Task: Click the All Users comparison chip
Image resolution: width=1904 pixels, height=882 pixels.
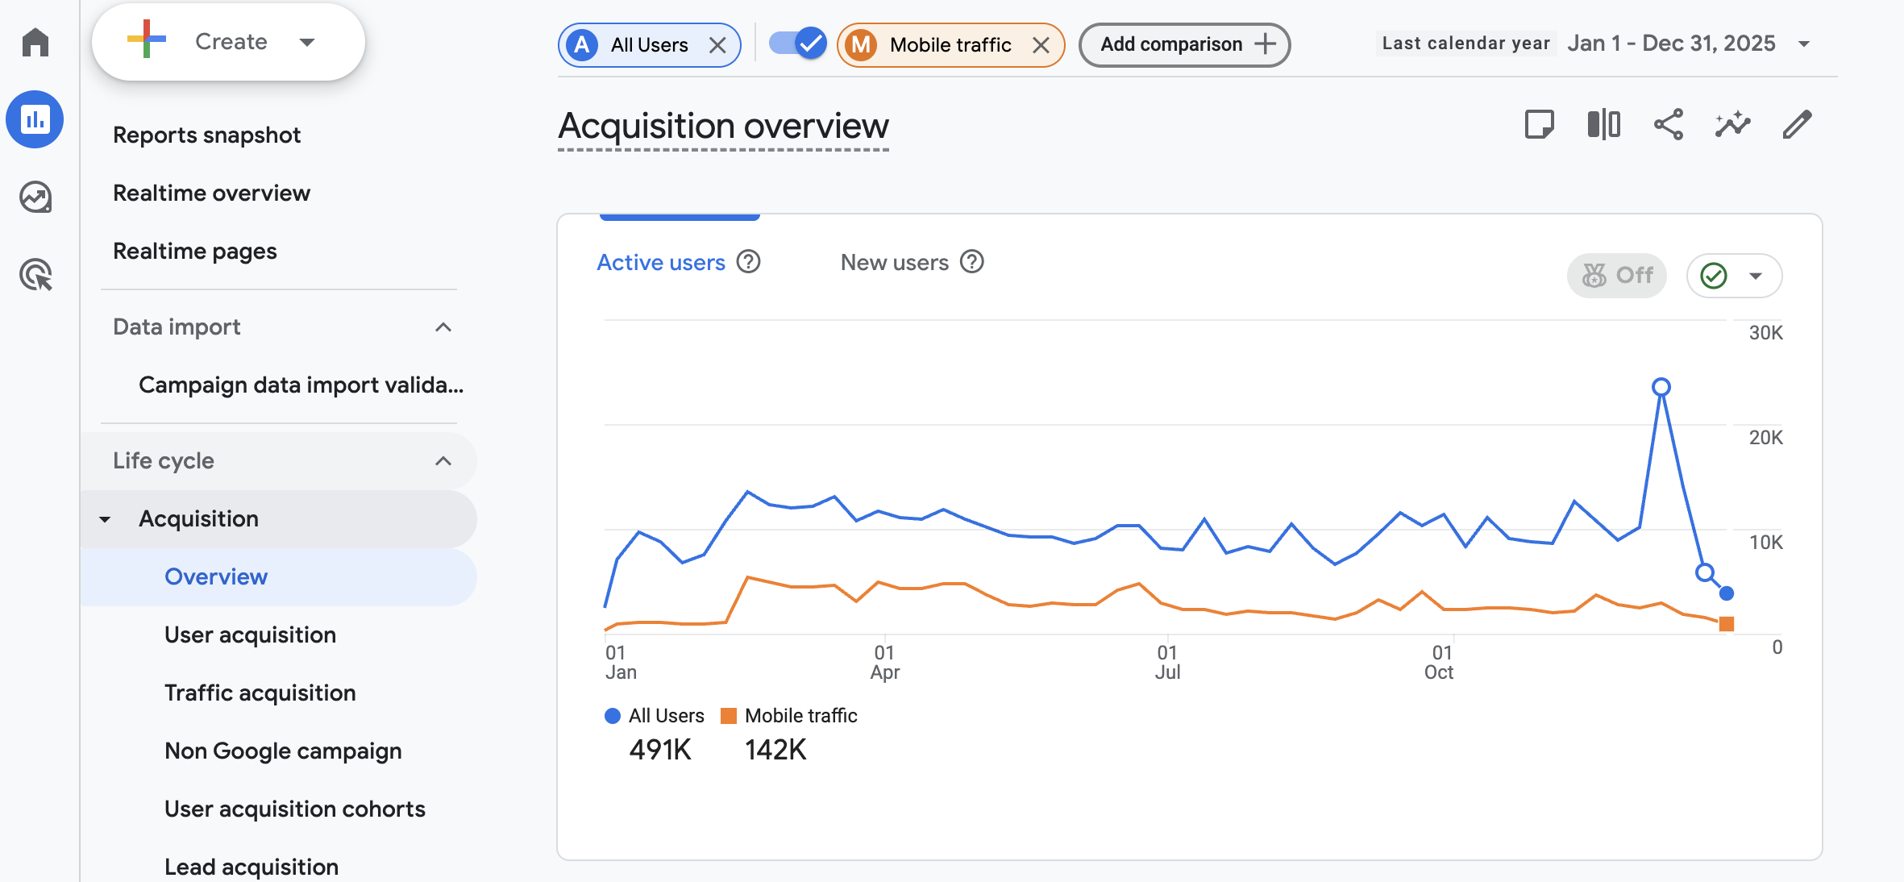Action: pos(649,45)
